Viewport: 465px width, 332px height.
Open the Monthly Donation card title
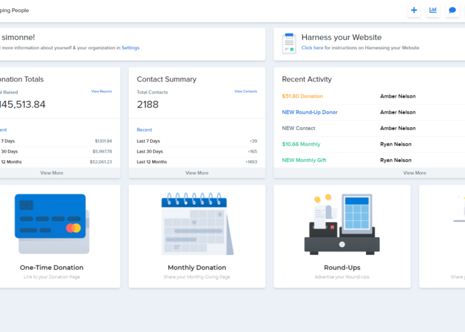(x=197, y=268)
